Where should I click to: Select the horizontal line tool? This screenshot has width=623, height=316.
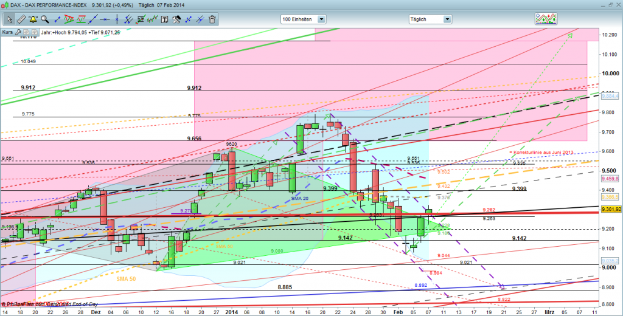[x=105, y=19]
